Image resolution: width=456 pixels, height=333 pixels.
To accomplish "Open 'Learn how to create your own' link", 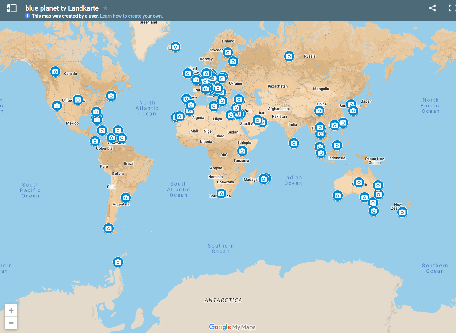I will (131, 16).
